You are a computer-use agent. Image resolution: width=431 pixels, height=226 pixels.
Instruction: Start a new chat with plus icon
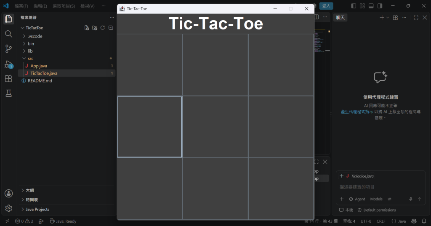[382, 18]
